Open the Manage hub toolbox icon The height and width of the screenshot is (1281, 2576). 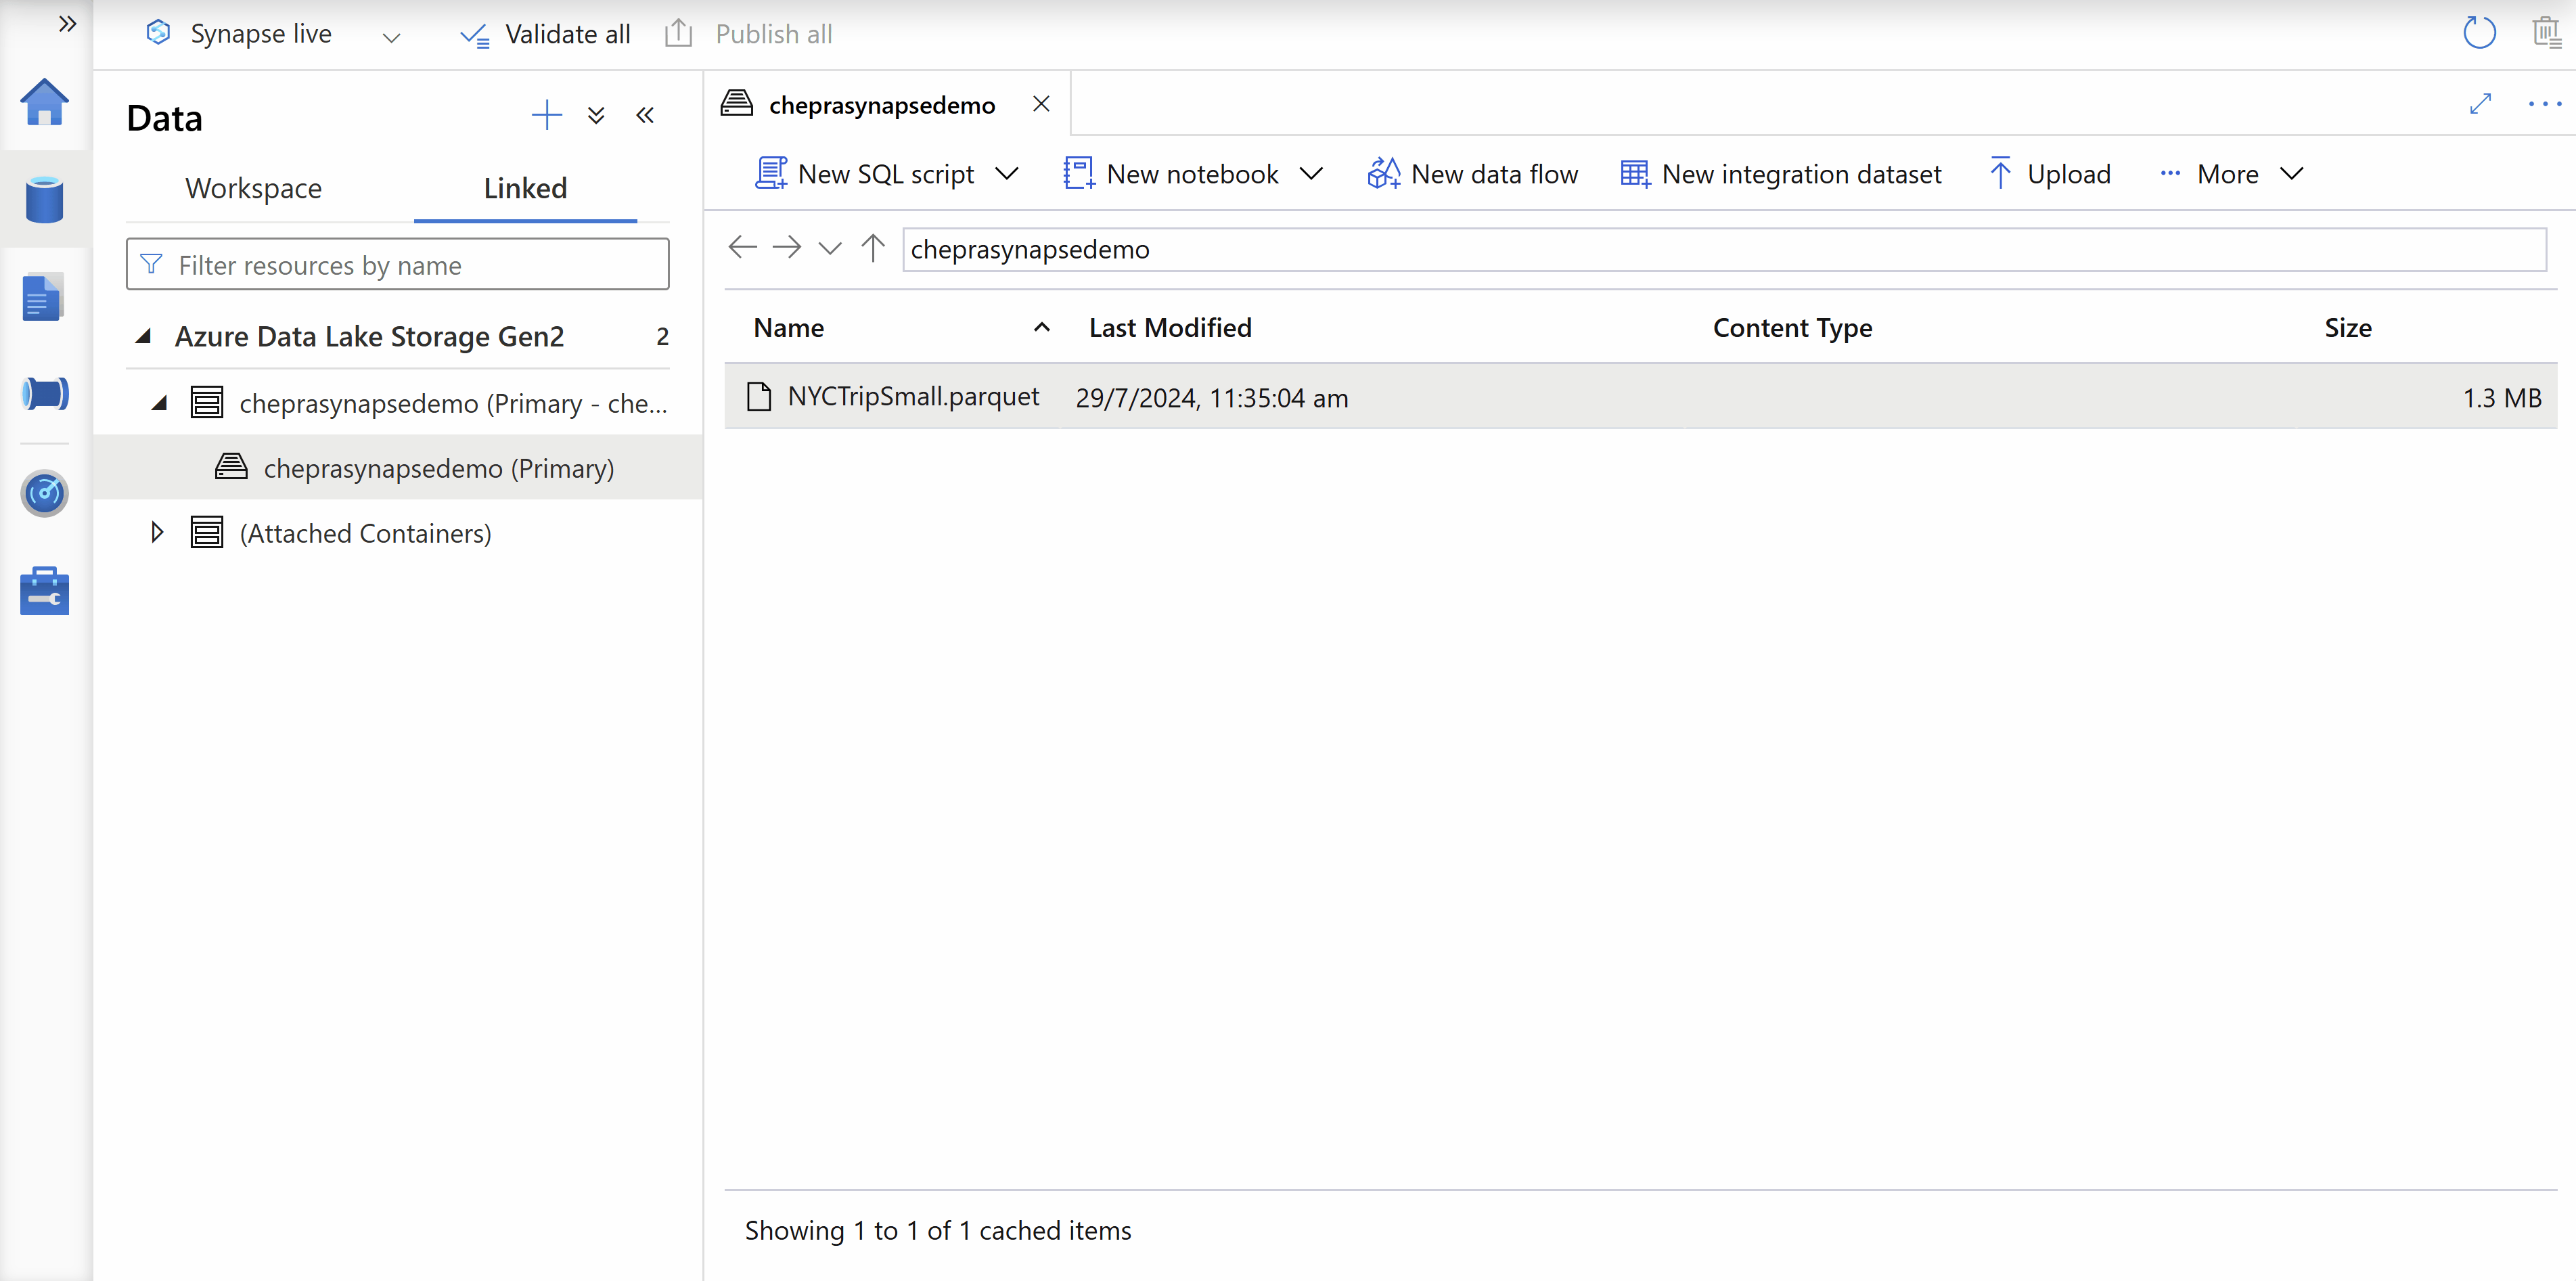[x=44, y=592]
